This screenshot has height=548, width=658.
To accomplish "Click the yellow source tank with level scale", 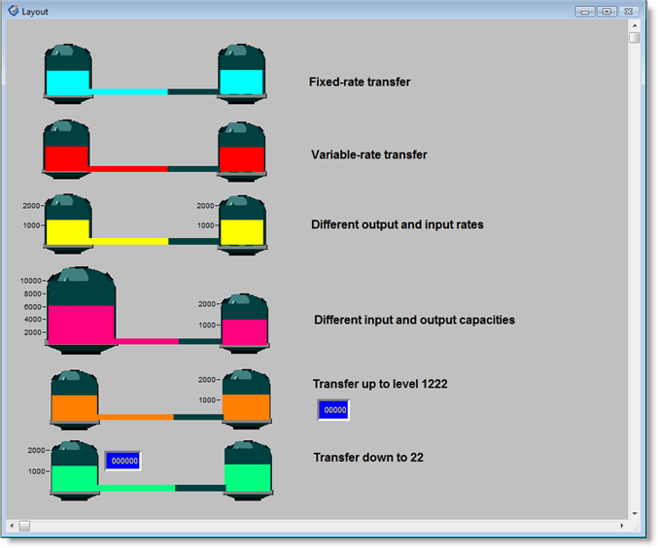I will point(68,224).
